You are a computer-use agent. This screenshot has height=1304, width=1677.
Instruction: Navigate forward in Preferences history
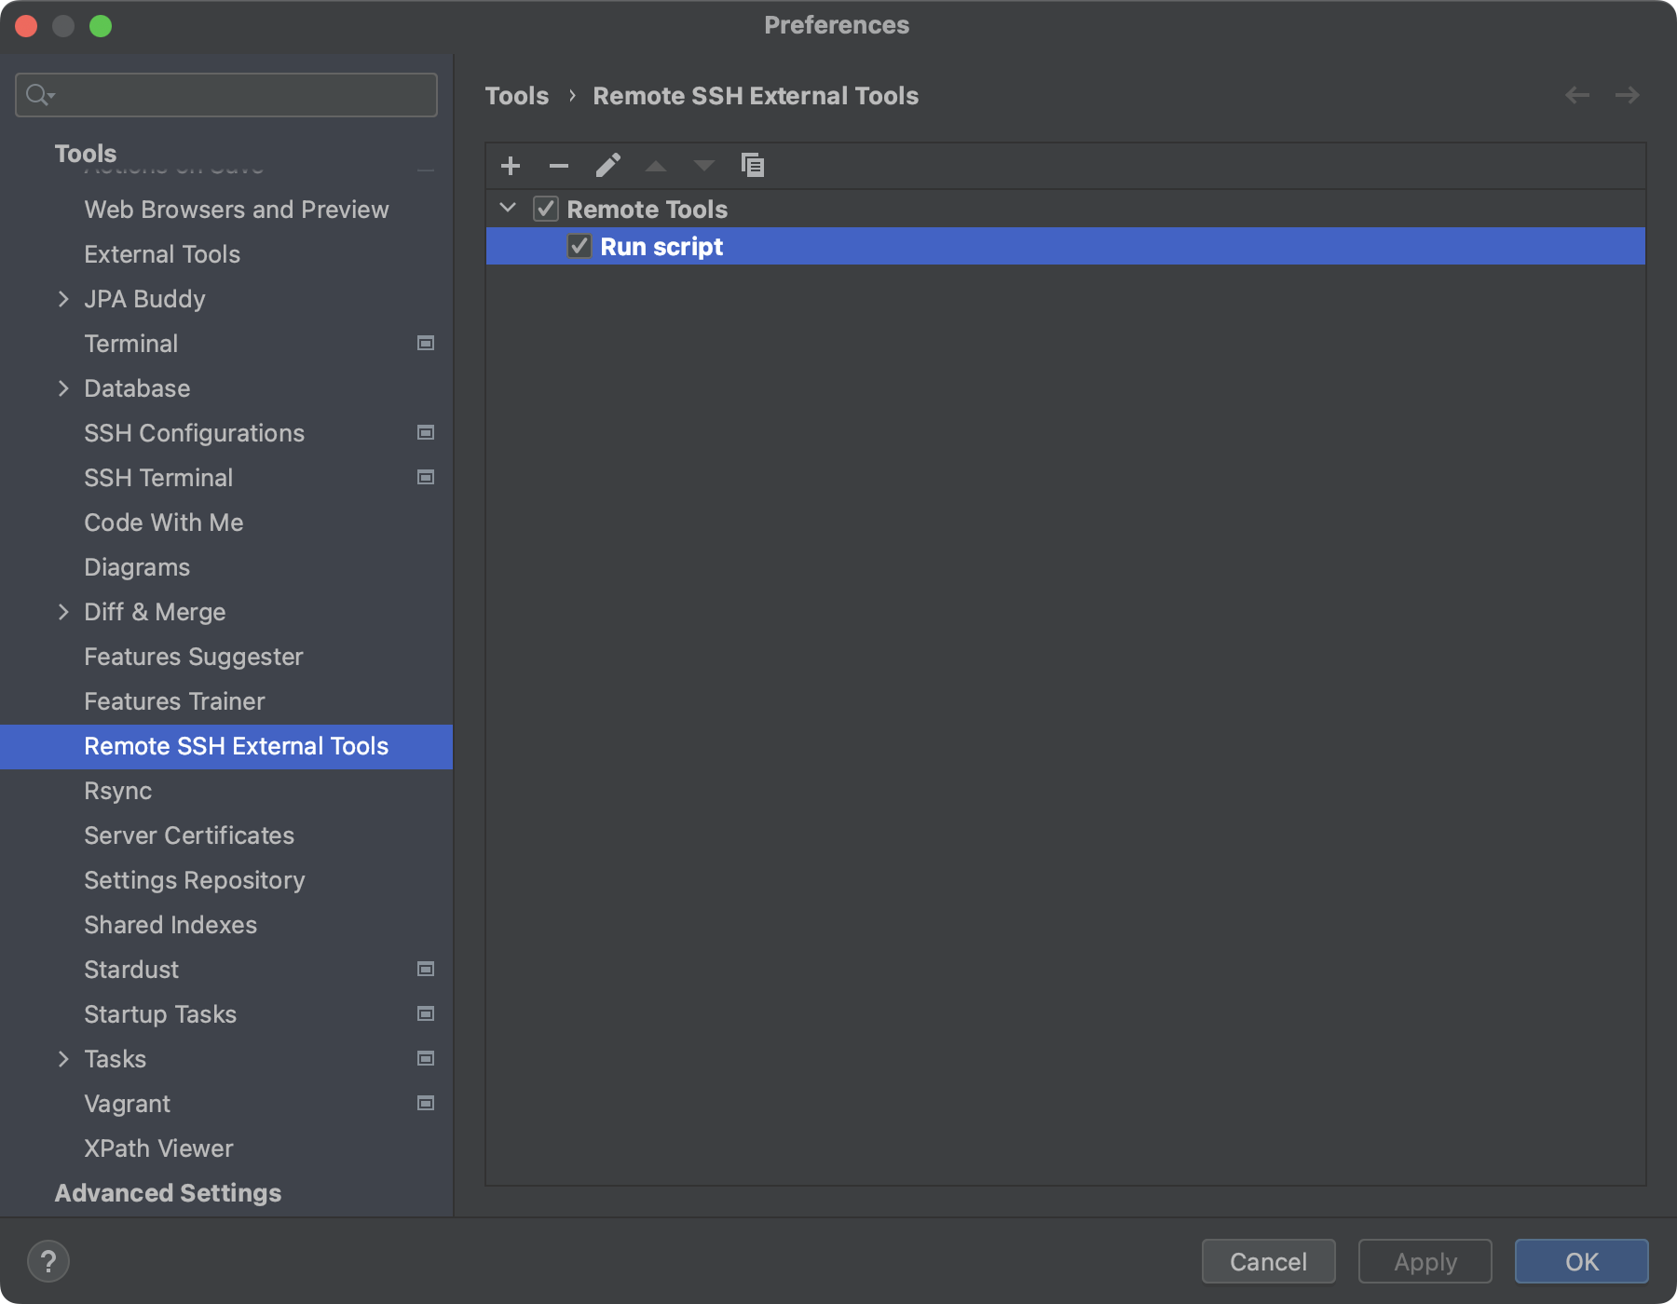(x=1627, y=95)
